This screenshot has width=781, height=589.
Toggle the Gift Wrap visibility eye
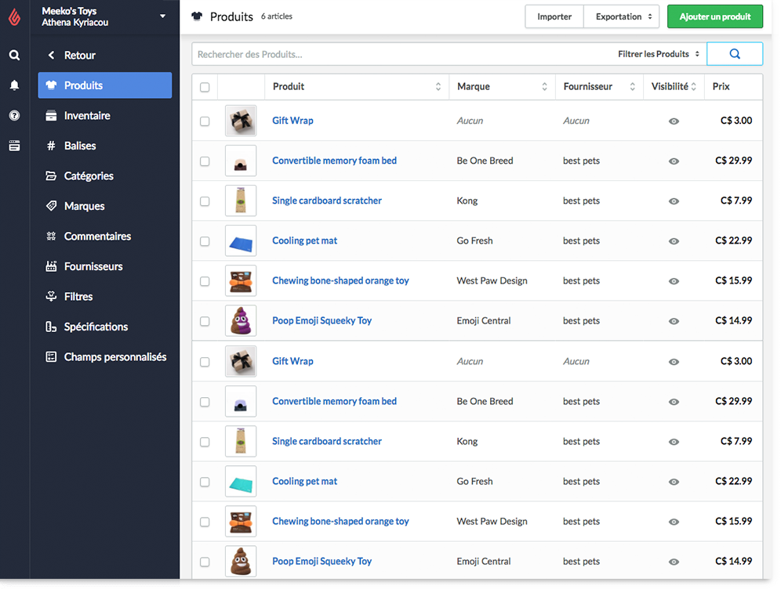click(x=674, y=121)
